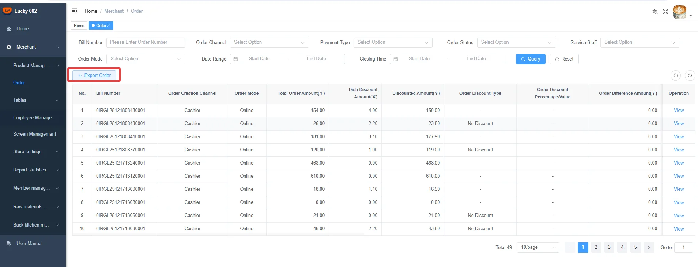
Task: Go to next page arrow
Action: [649, 247]
